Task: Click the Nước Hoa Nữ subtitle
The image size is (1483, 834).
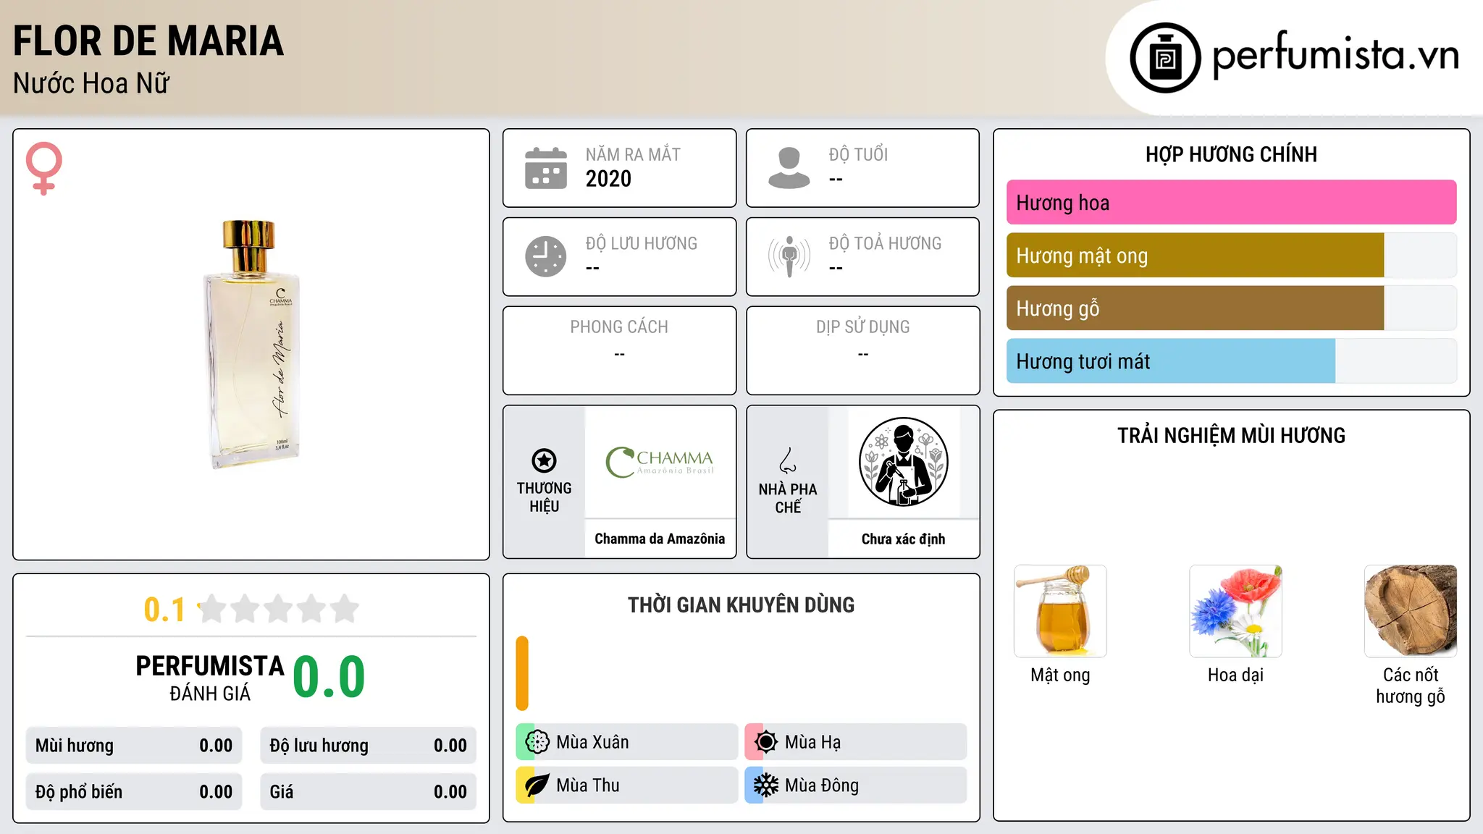Action: click(x=91, y=83)
